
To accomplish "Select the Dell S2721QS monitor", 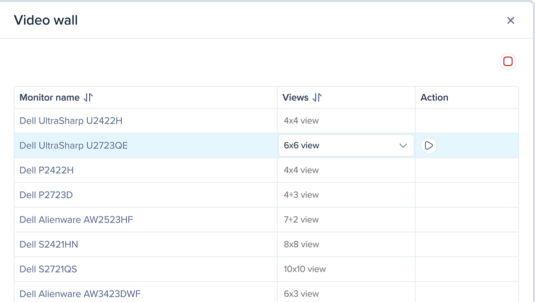I will [x=48, y=269].
